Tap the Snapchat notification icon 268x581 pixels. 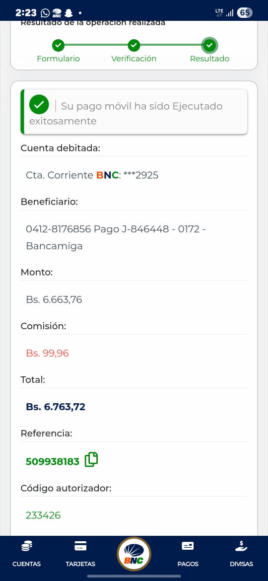click(68, 13)
